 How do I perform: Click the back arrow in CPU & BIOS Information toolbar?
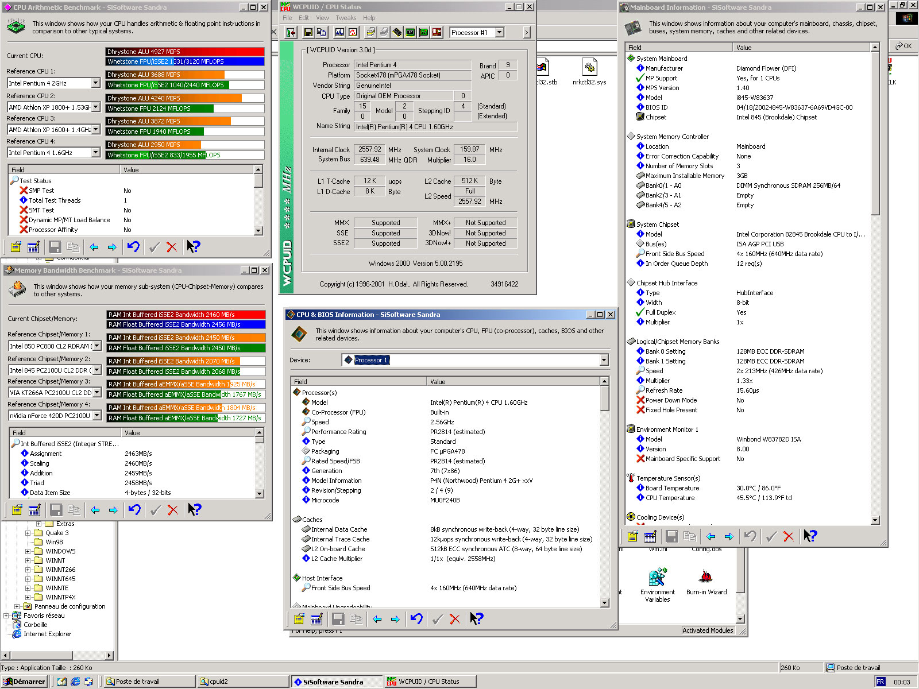tap(377, 619)
